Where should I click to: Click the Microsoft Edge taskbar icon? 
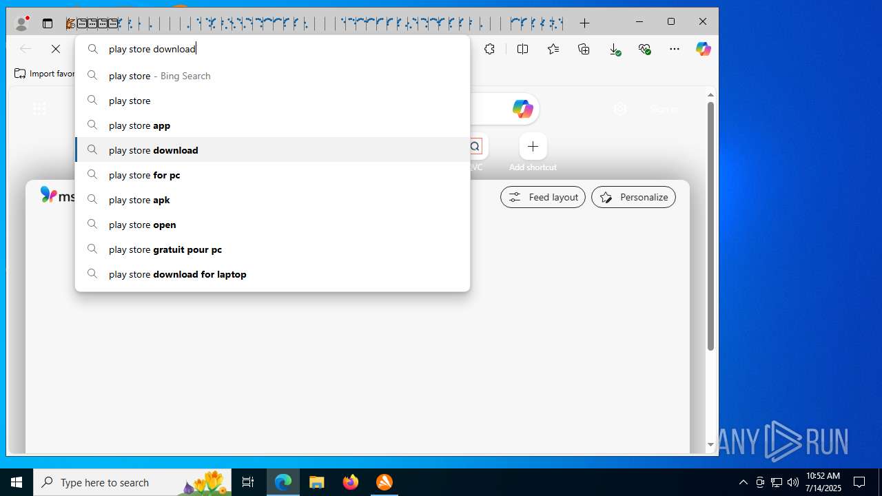point(283,482)
